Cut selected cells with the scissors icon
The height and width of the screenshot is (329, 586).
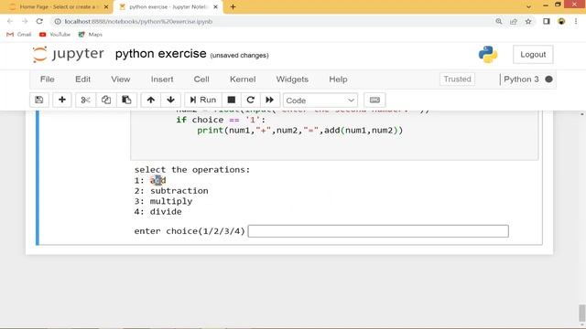(85, 100)
